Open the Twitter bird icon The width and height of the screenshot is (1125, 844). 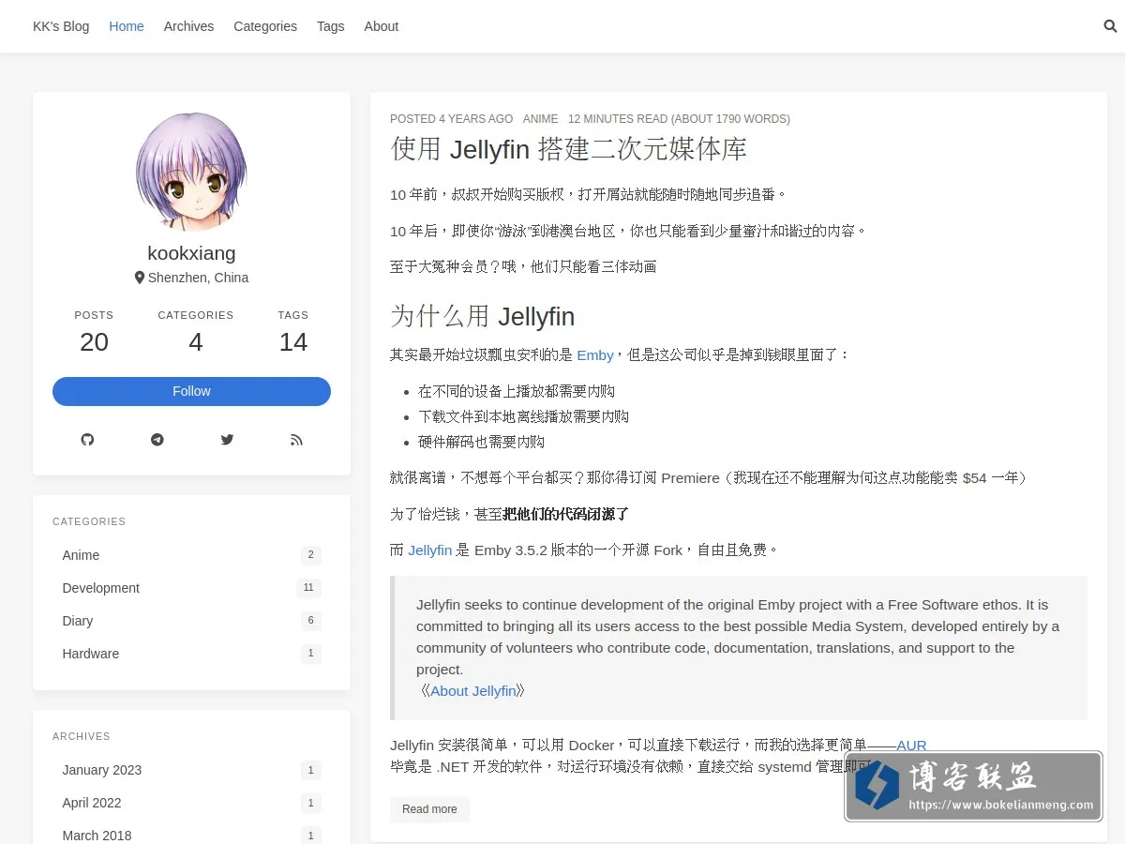coord(227,440)
